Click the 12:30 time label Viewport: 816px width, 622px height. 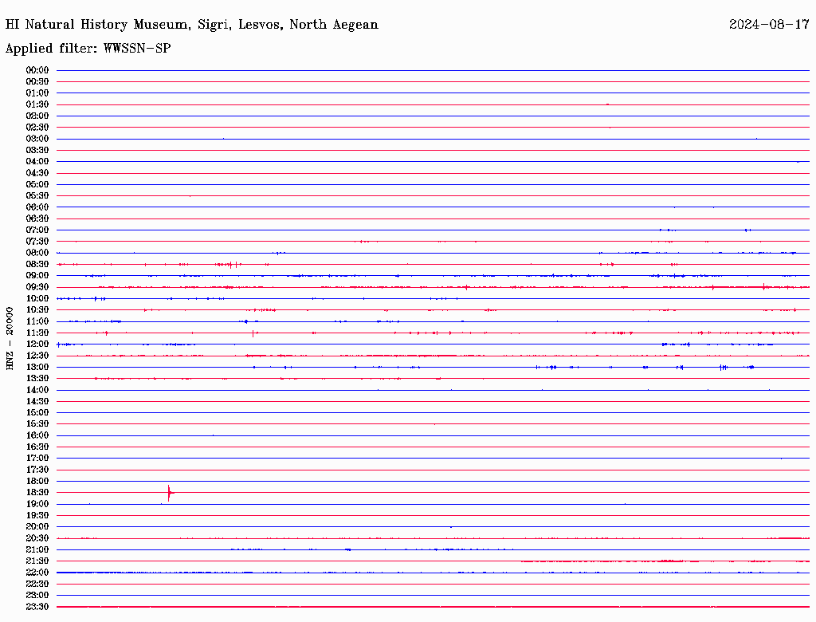pyautogui.click(x=37, y=356)
